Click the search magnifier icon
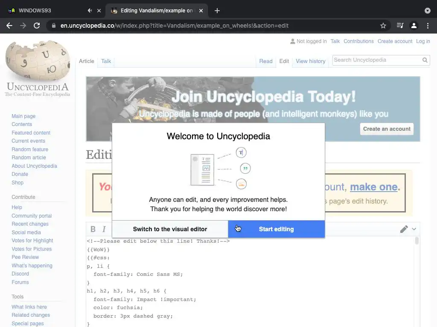This screenshot has height=327, width=437. tap(425, 60)
